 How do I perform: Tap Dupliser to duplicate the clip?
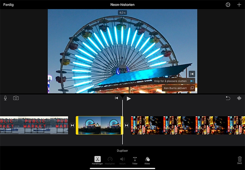[x=122, y=151]
